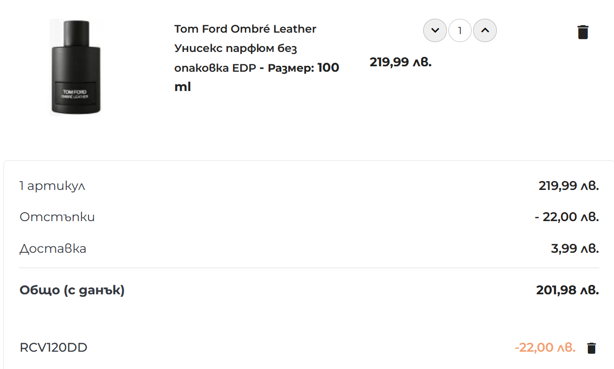Click the orange -22,00 лв. coupon value

545,348
